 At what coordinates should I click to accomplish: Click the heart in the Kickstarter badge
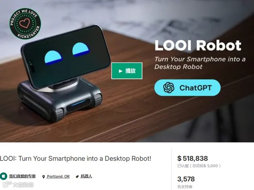(x=25, y=23)
